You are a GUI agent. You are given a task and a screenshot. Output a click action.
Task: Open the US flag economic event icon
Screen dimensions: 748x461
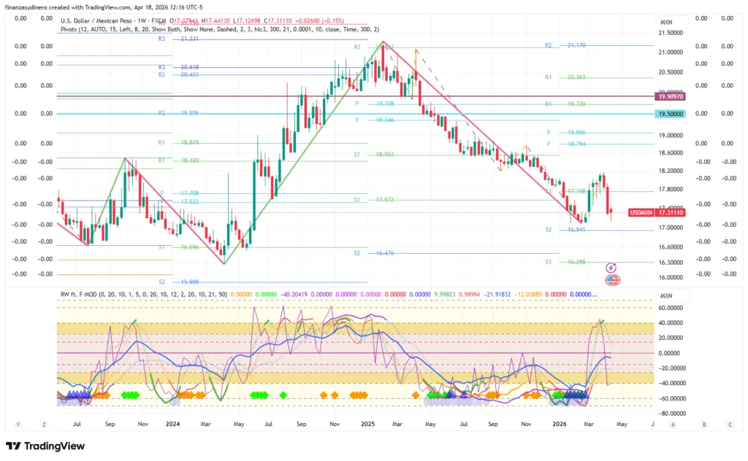pos(611,280)
